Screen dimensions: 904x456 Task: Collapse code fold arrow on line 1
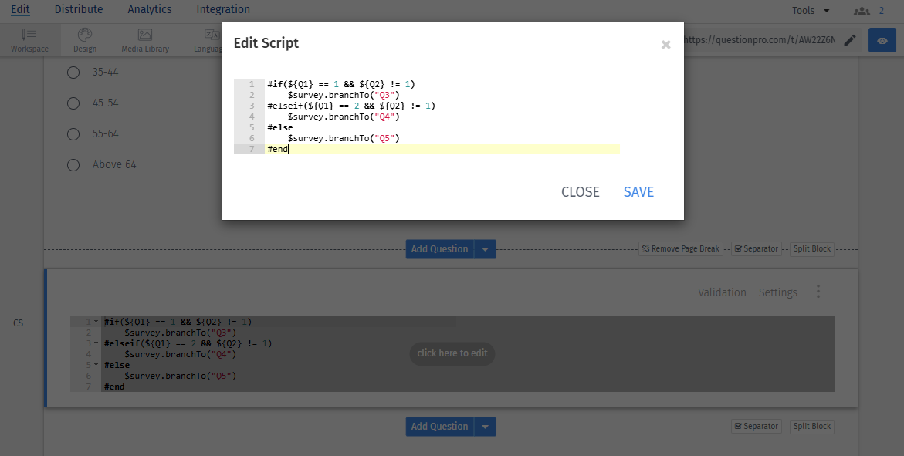tap(96, 322)
